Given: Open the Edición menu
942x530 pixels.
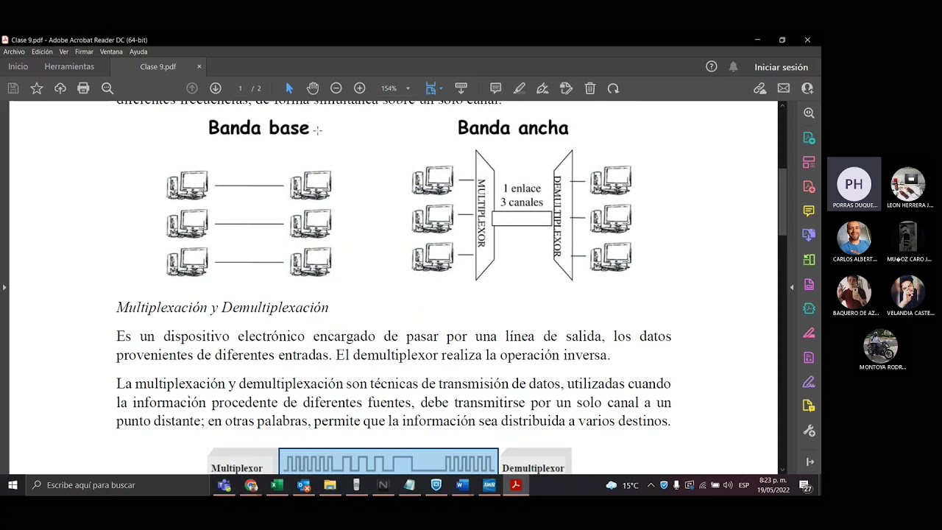Looking at the screenshot, I should click(x=42, y=52).
